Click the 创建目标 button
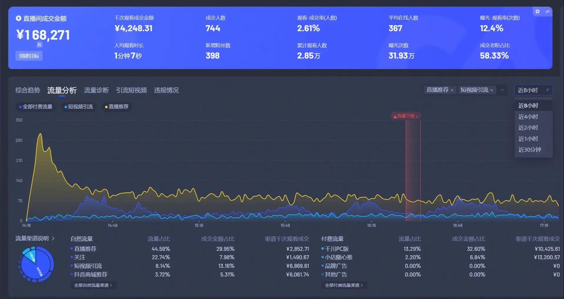564x299 pixels. [29, 56]
